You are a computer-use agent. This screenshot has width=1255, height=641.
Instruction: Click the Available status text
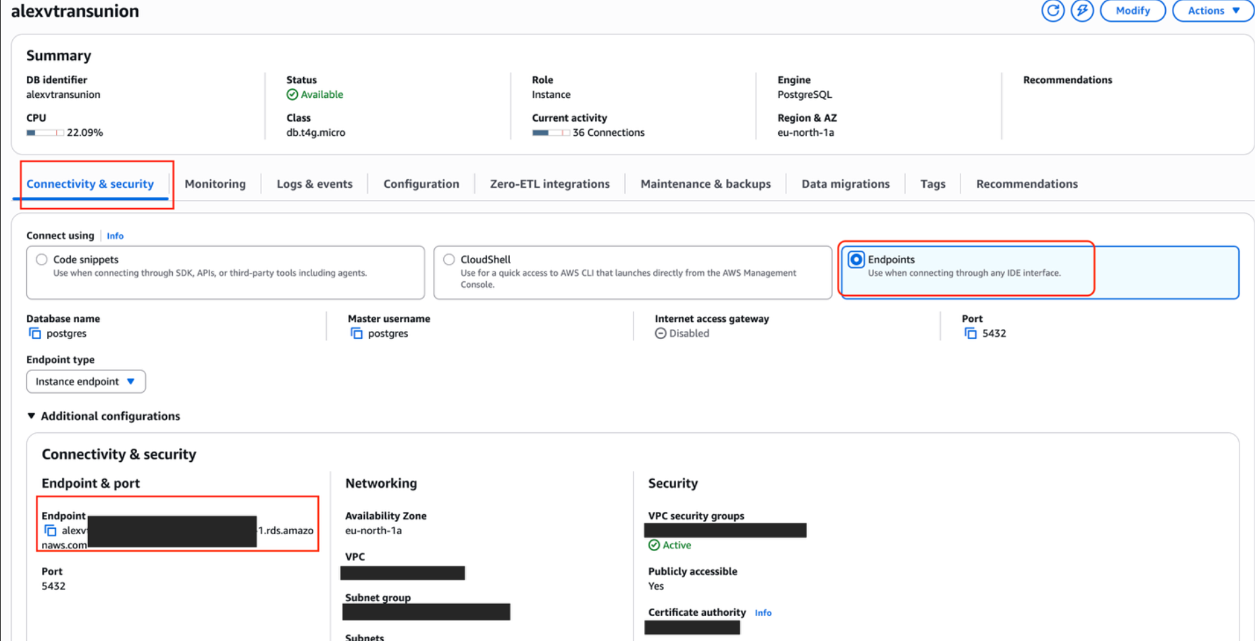pyautogui.click(x=322, y=95)
